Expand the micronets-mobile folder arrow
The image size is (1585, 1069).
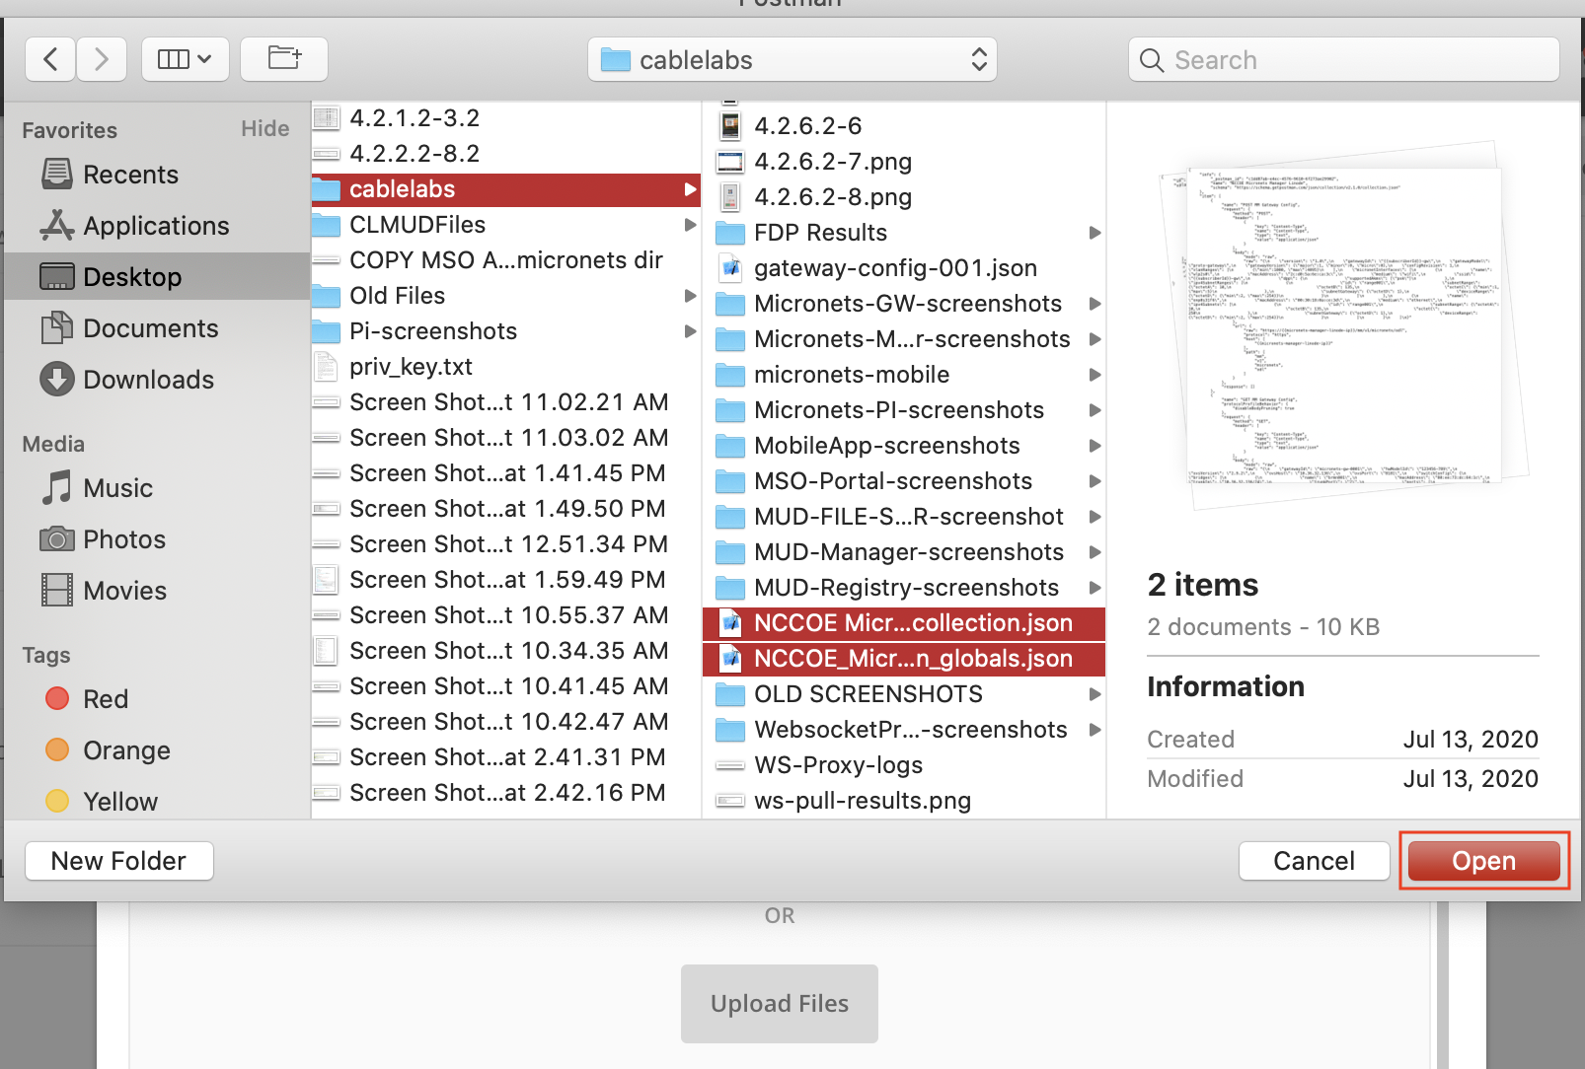pos(1094,375)
